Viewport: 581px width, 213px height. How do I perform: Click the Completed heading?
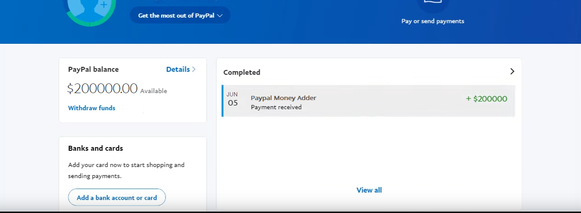click(242, 72)
